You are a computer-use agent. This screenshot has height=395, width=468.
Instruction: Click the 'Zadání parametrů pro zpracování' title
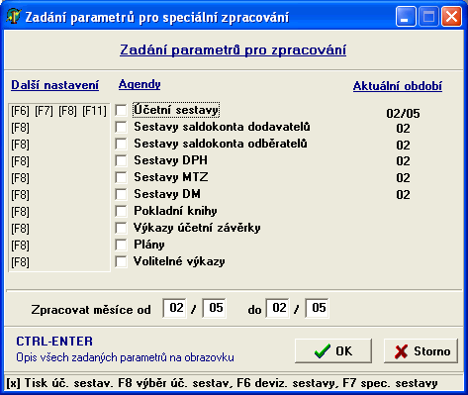[x=233, y=50]
